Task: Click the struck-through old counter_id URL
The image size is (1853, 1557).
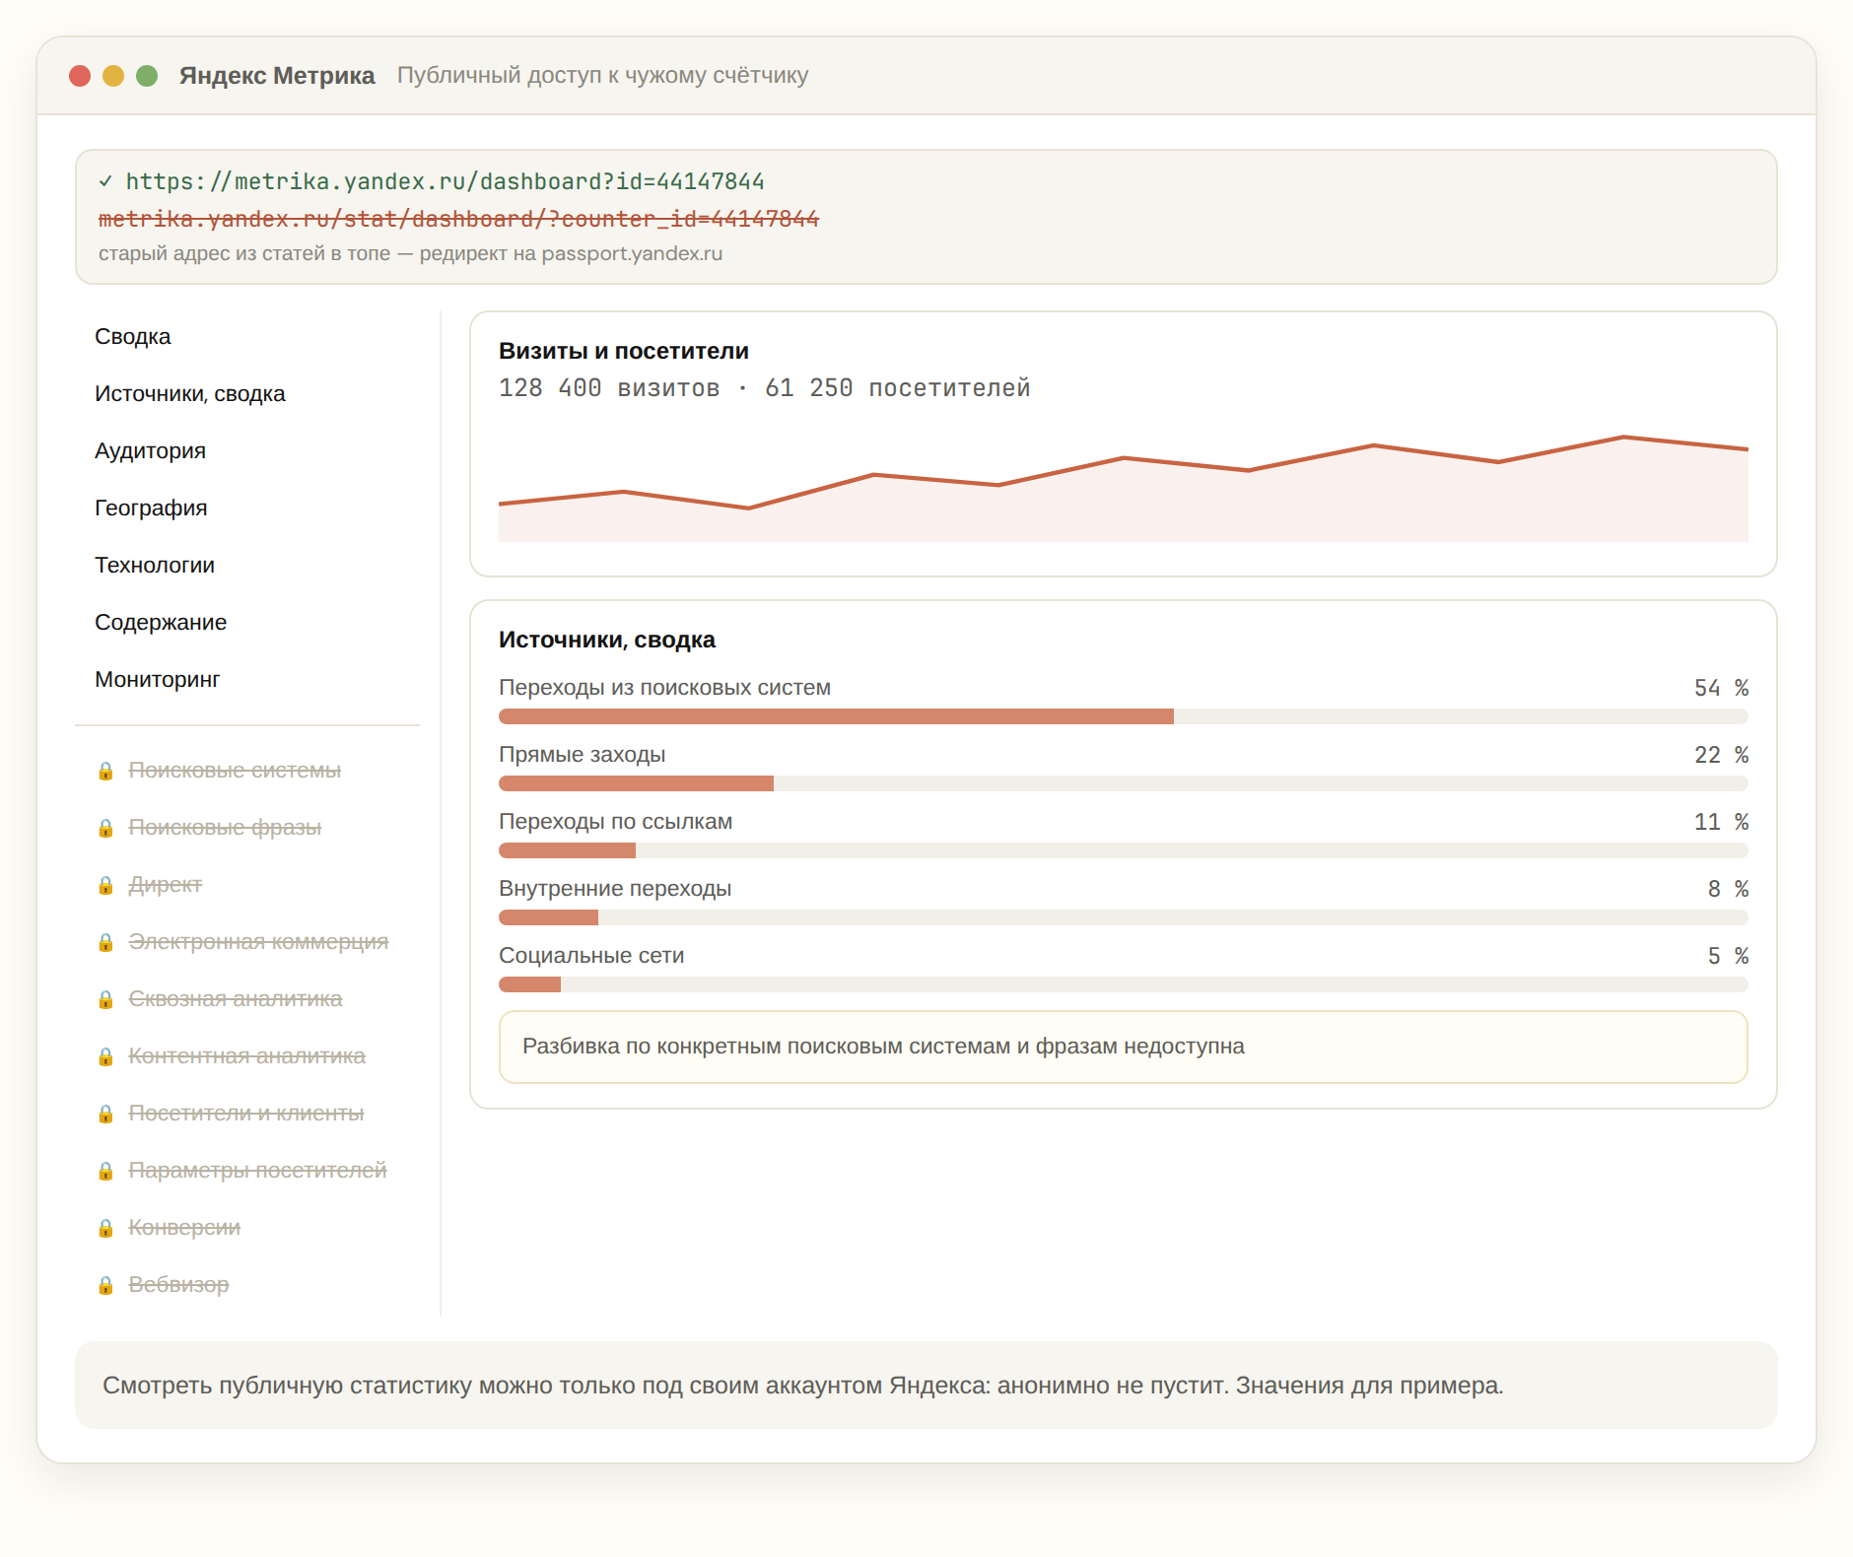Action: (459, 219)
